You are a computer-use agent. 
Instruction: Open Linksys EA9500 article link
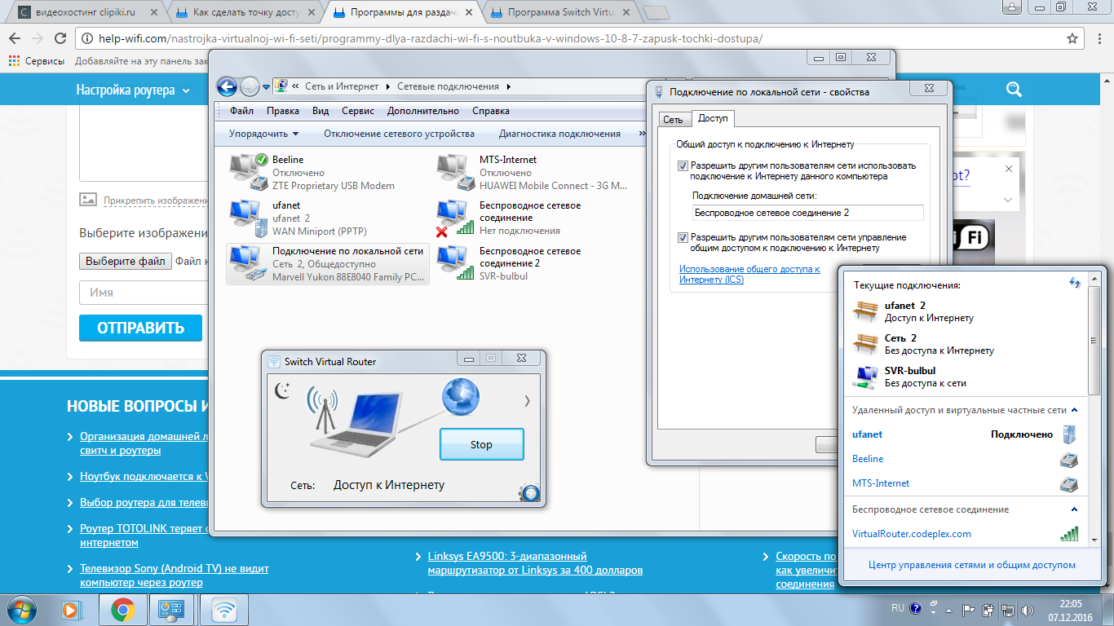[x=535, y=563]
